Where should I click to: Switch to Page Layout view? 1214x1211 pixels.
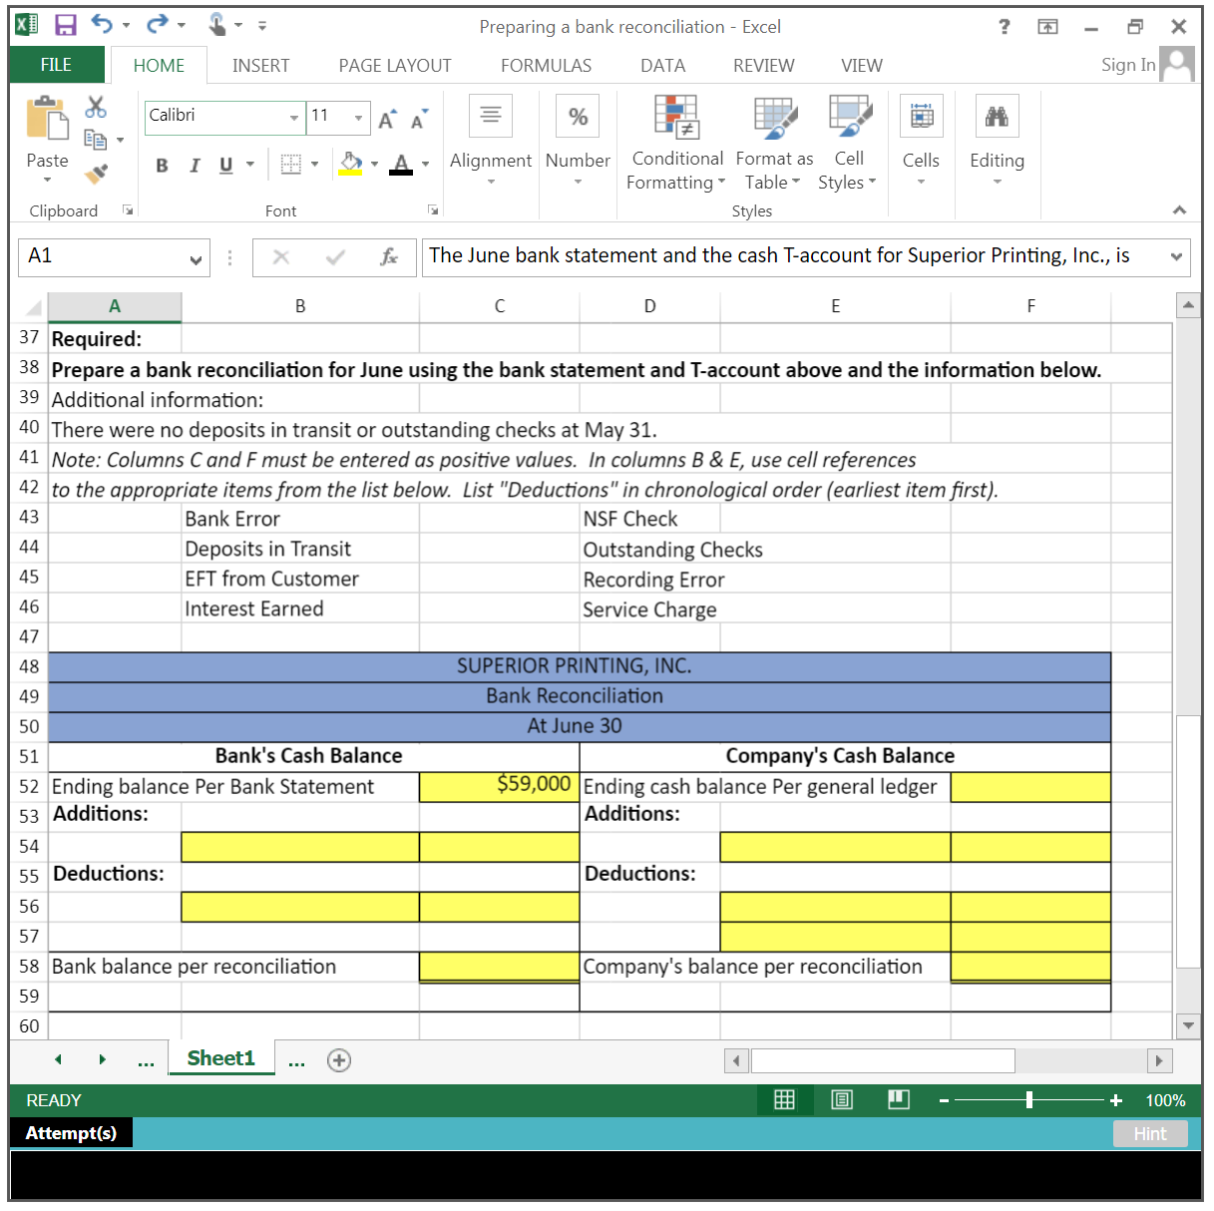point(841,1099)
